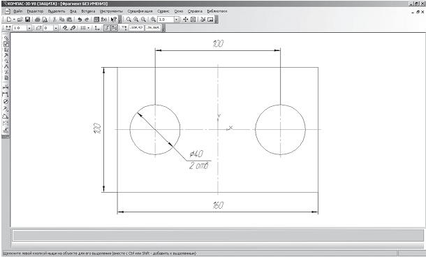Open the Библиотеки menu
This screenshot has width=426, height=257.
point(216,11)
